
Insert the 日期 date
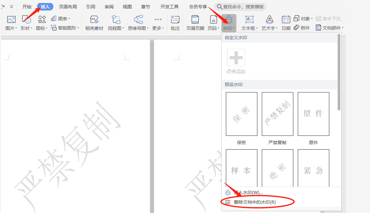(x=286, y=23)
